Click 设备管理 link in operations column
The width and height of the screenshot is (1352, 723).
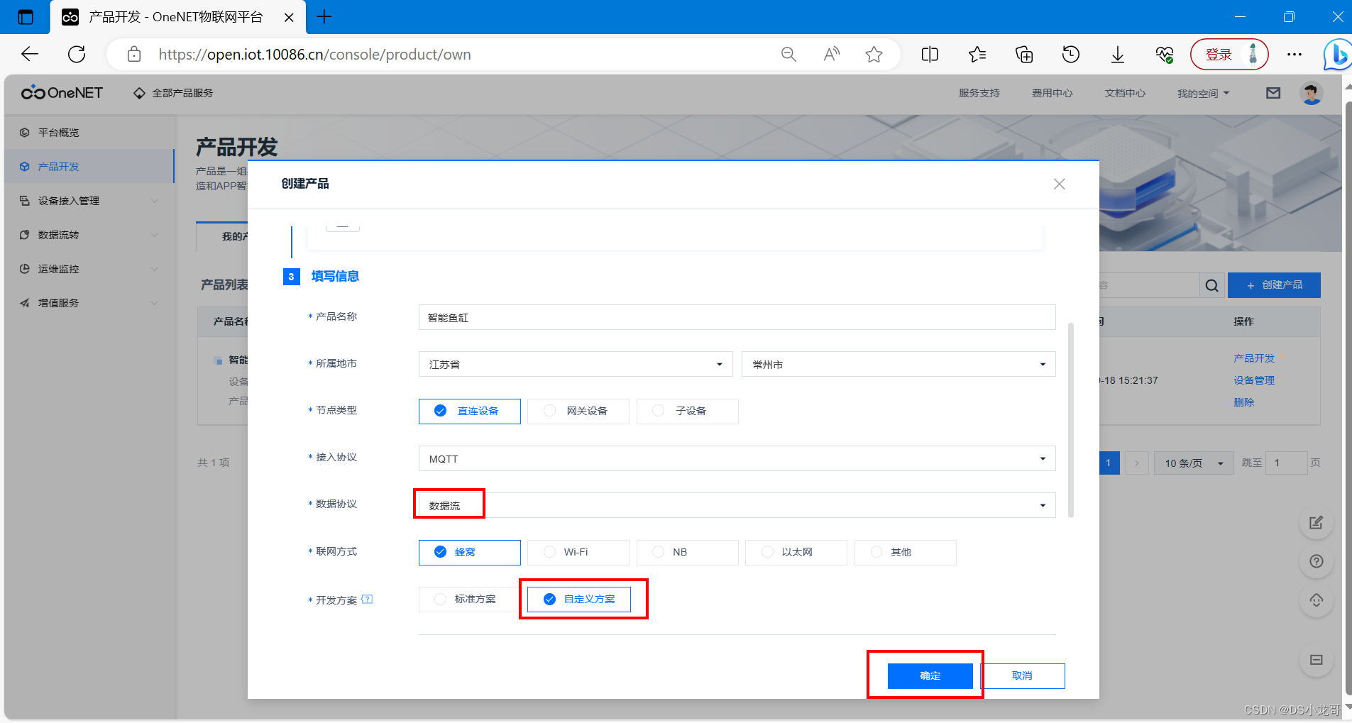click(x=1254, y=380)
